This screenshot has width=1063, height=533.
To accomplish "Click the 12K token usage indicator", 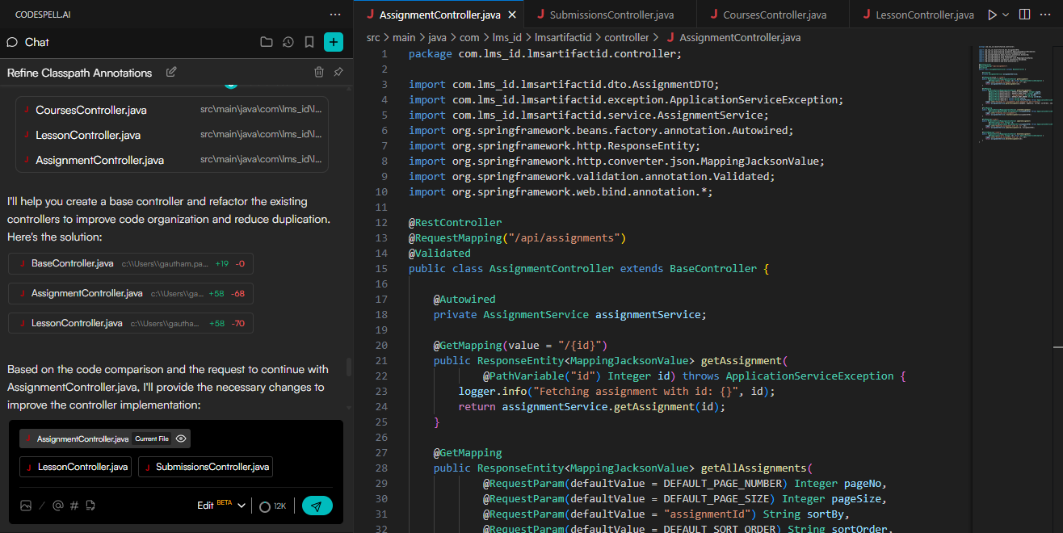I will (272, 506).
